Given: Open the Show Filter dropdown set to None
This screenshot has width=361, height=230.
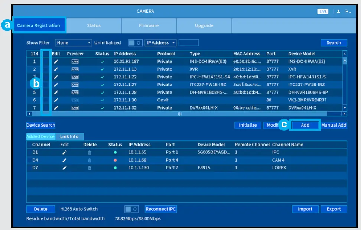Looking at the screenshot, I should pos(73,43).
